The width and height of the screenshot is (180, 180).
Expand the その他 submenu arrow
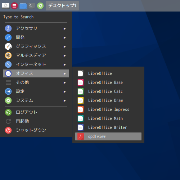65,83
